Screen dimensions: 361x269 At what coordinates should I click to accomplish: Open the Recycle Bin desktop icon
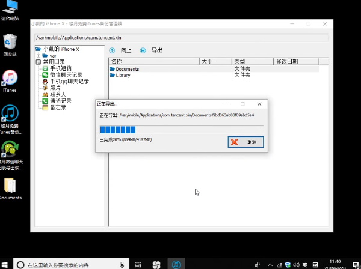[x=10, y=45]
